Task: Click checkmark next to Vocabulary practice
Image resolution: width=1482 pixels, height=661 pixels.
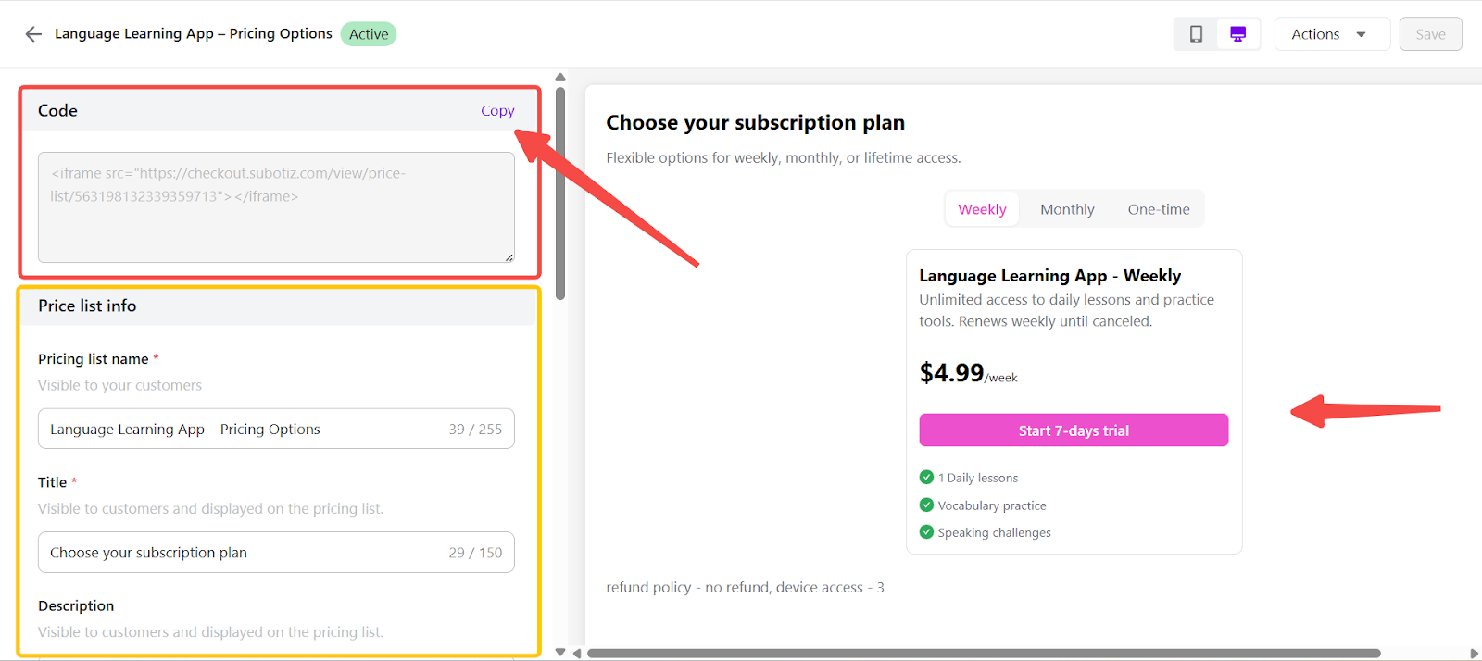Action: [926, 505]
